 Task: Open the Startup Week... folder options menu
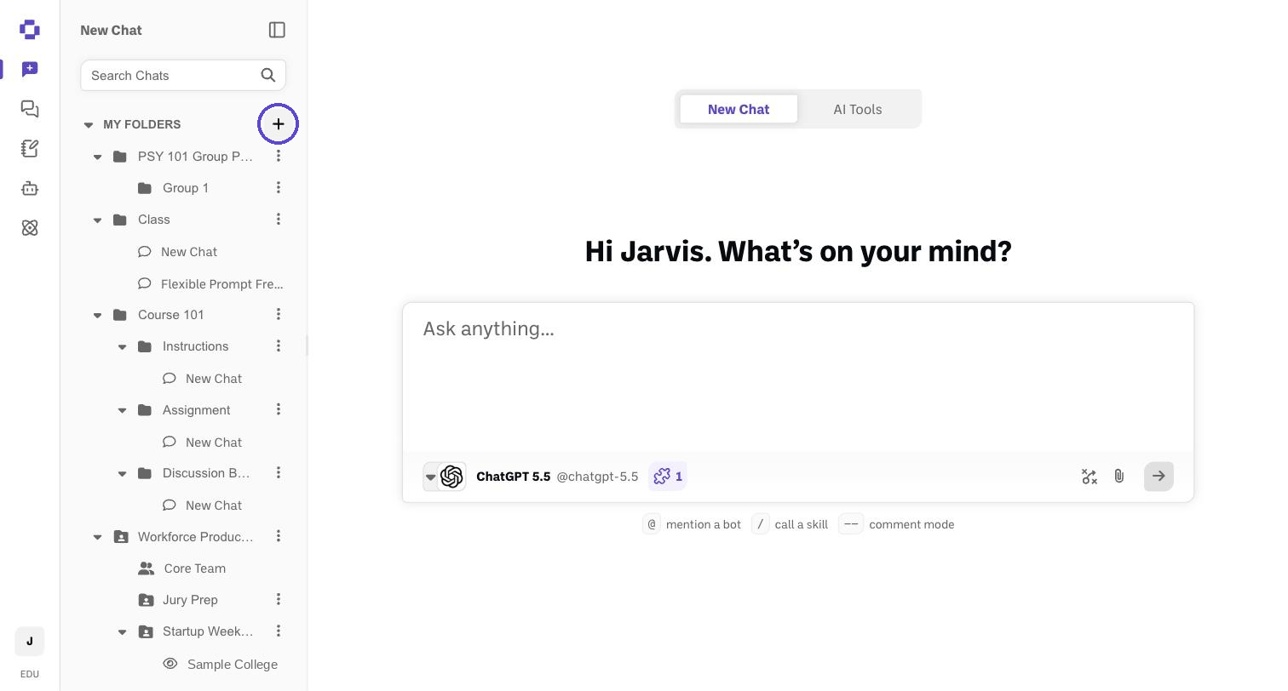278,631
